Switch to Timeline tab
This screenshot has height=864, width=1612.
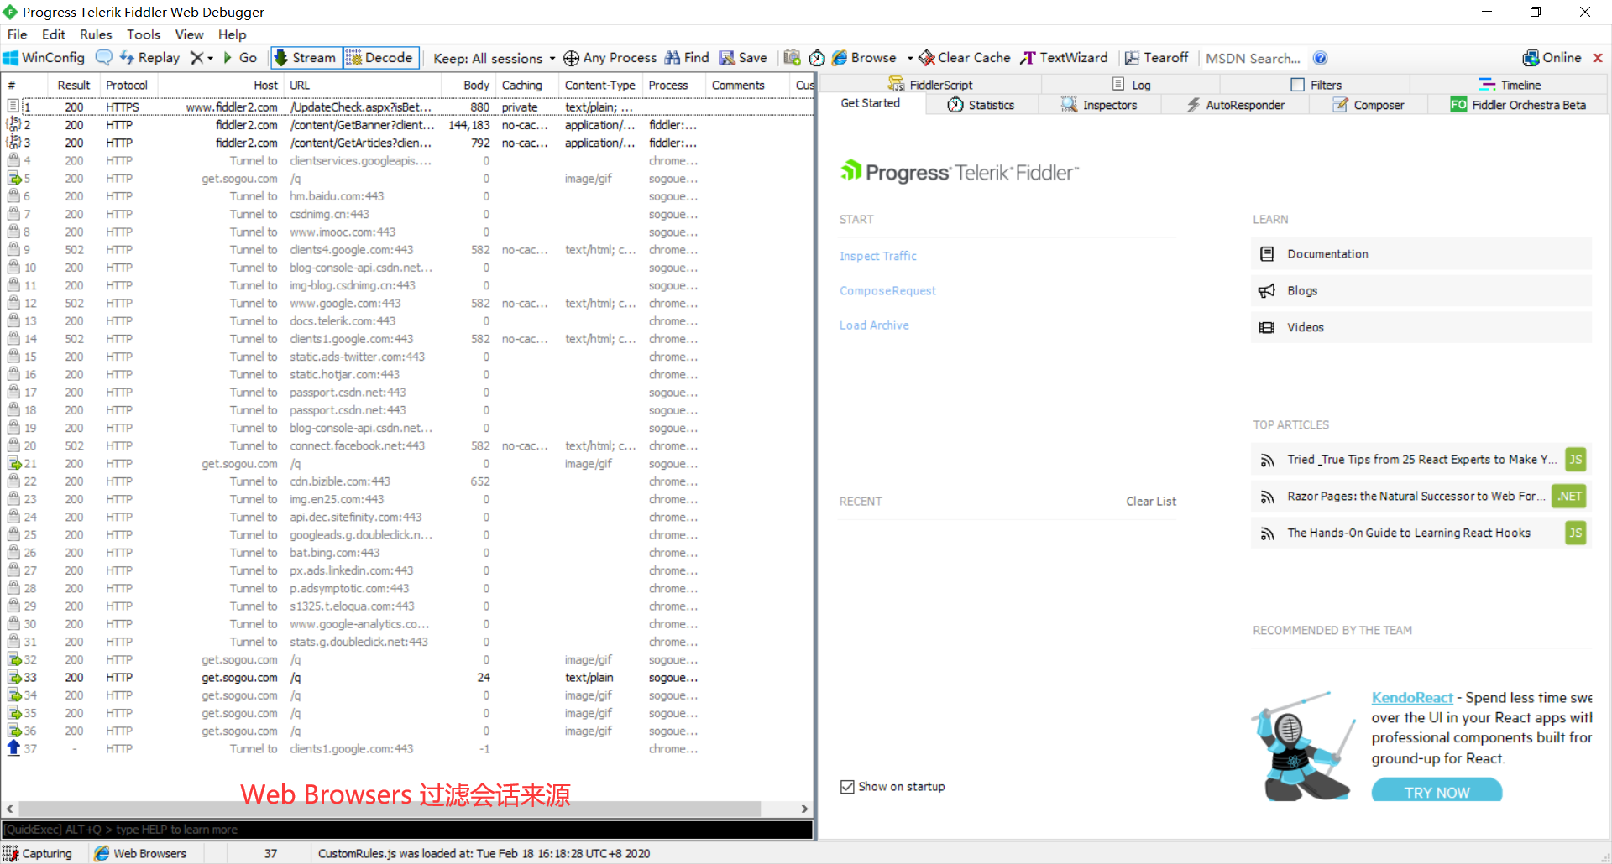point(1510,85)
